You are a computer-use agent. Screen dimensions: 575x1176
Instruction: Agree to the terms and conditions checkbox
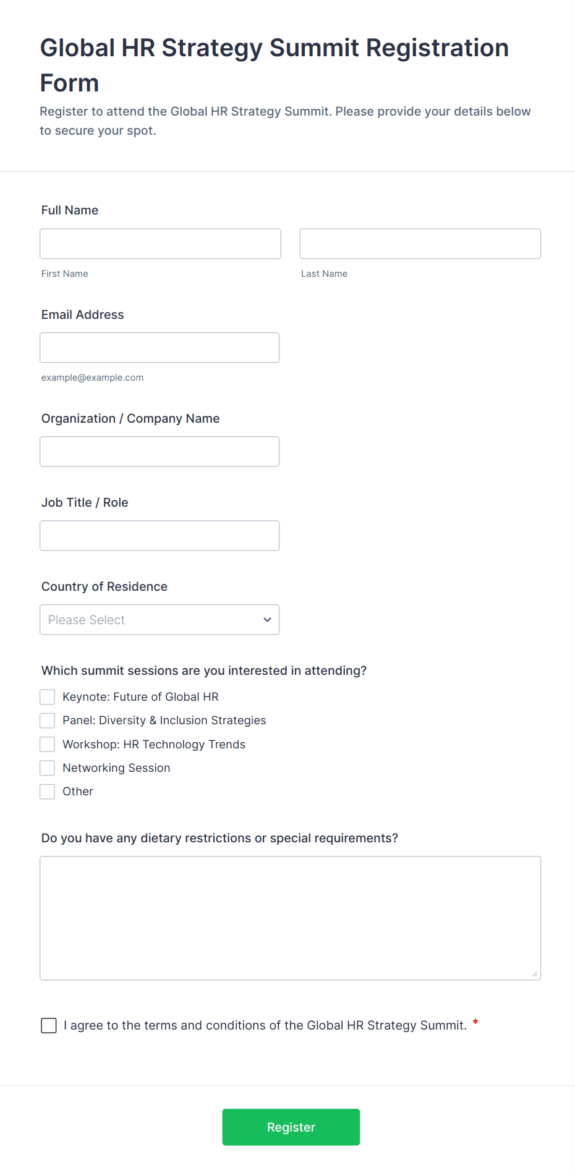coord(49,1025)
